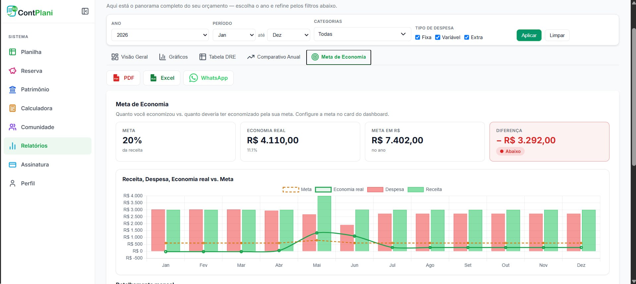Click the red PDF file icon
Screen dimensions: 636x284
tap(116, 78)
